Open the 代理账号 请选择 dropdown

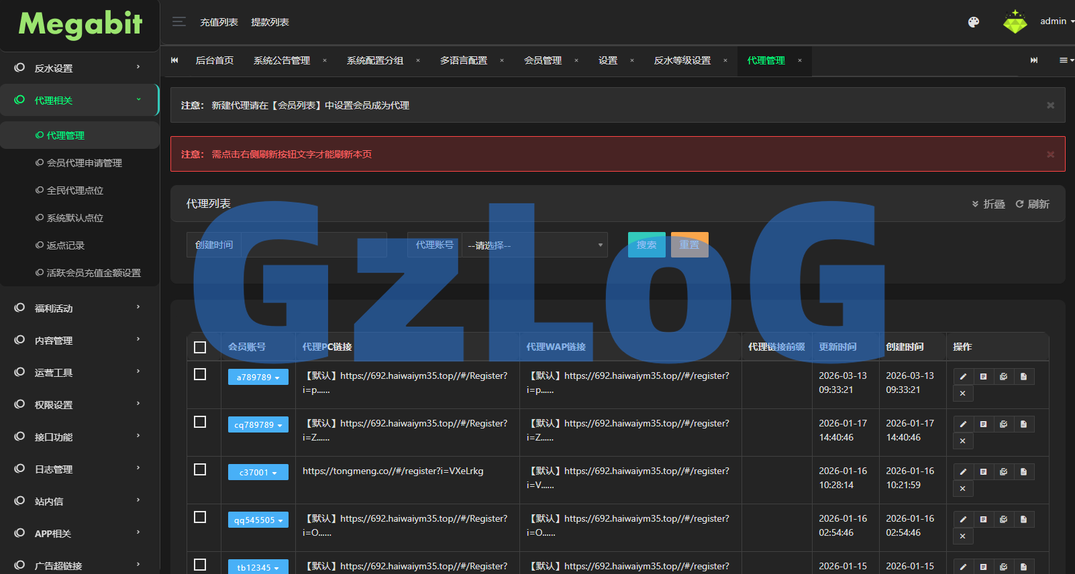[x=534, y=245]
